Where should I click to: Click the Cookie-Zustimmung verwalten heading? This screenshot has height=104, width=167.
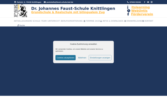point(83,44)
